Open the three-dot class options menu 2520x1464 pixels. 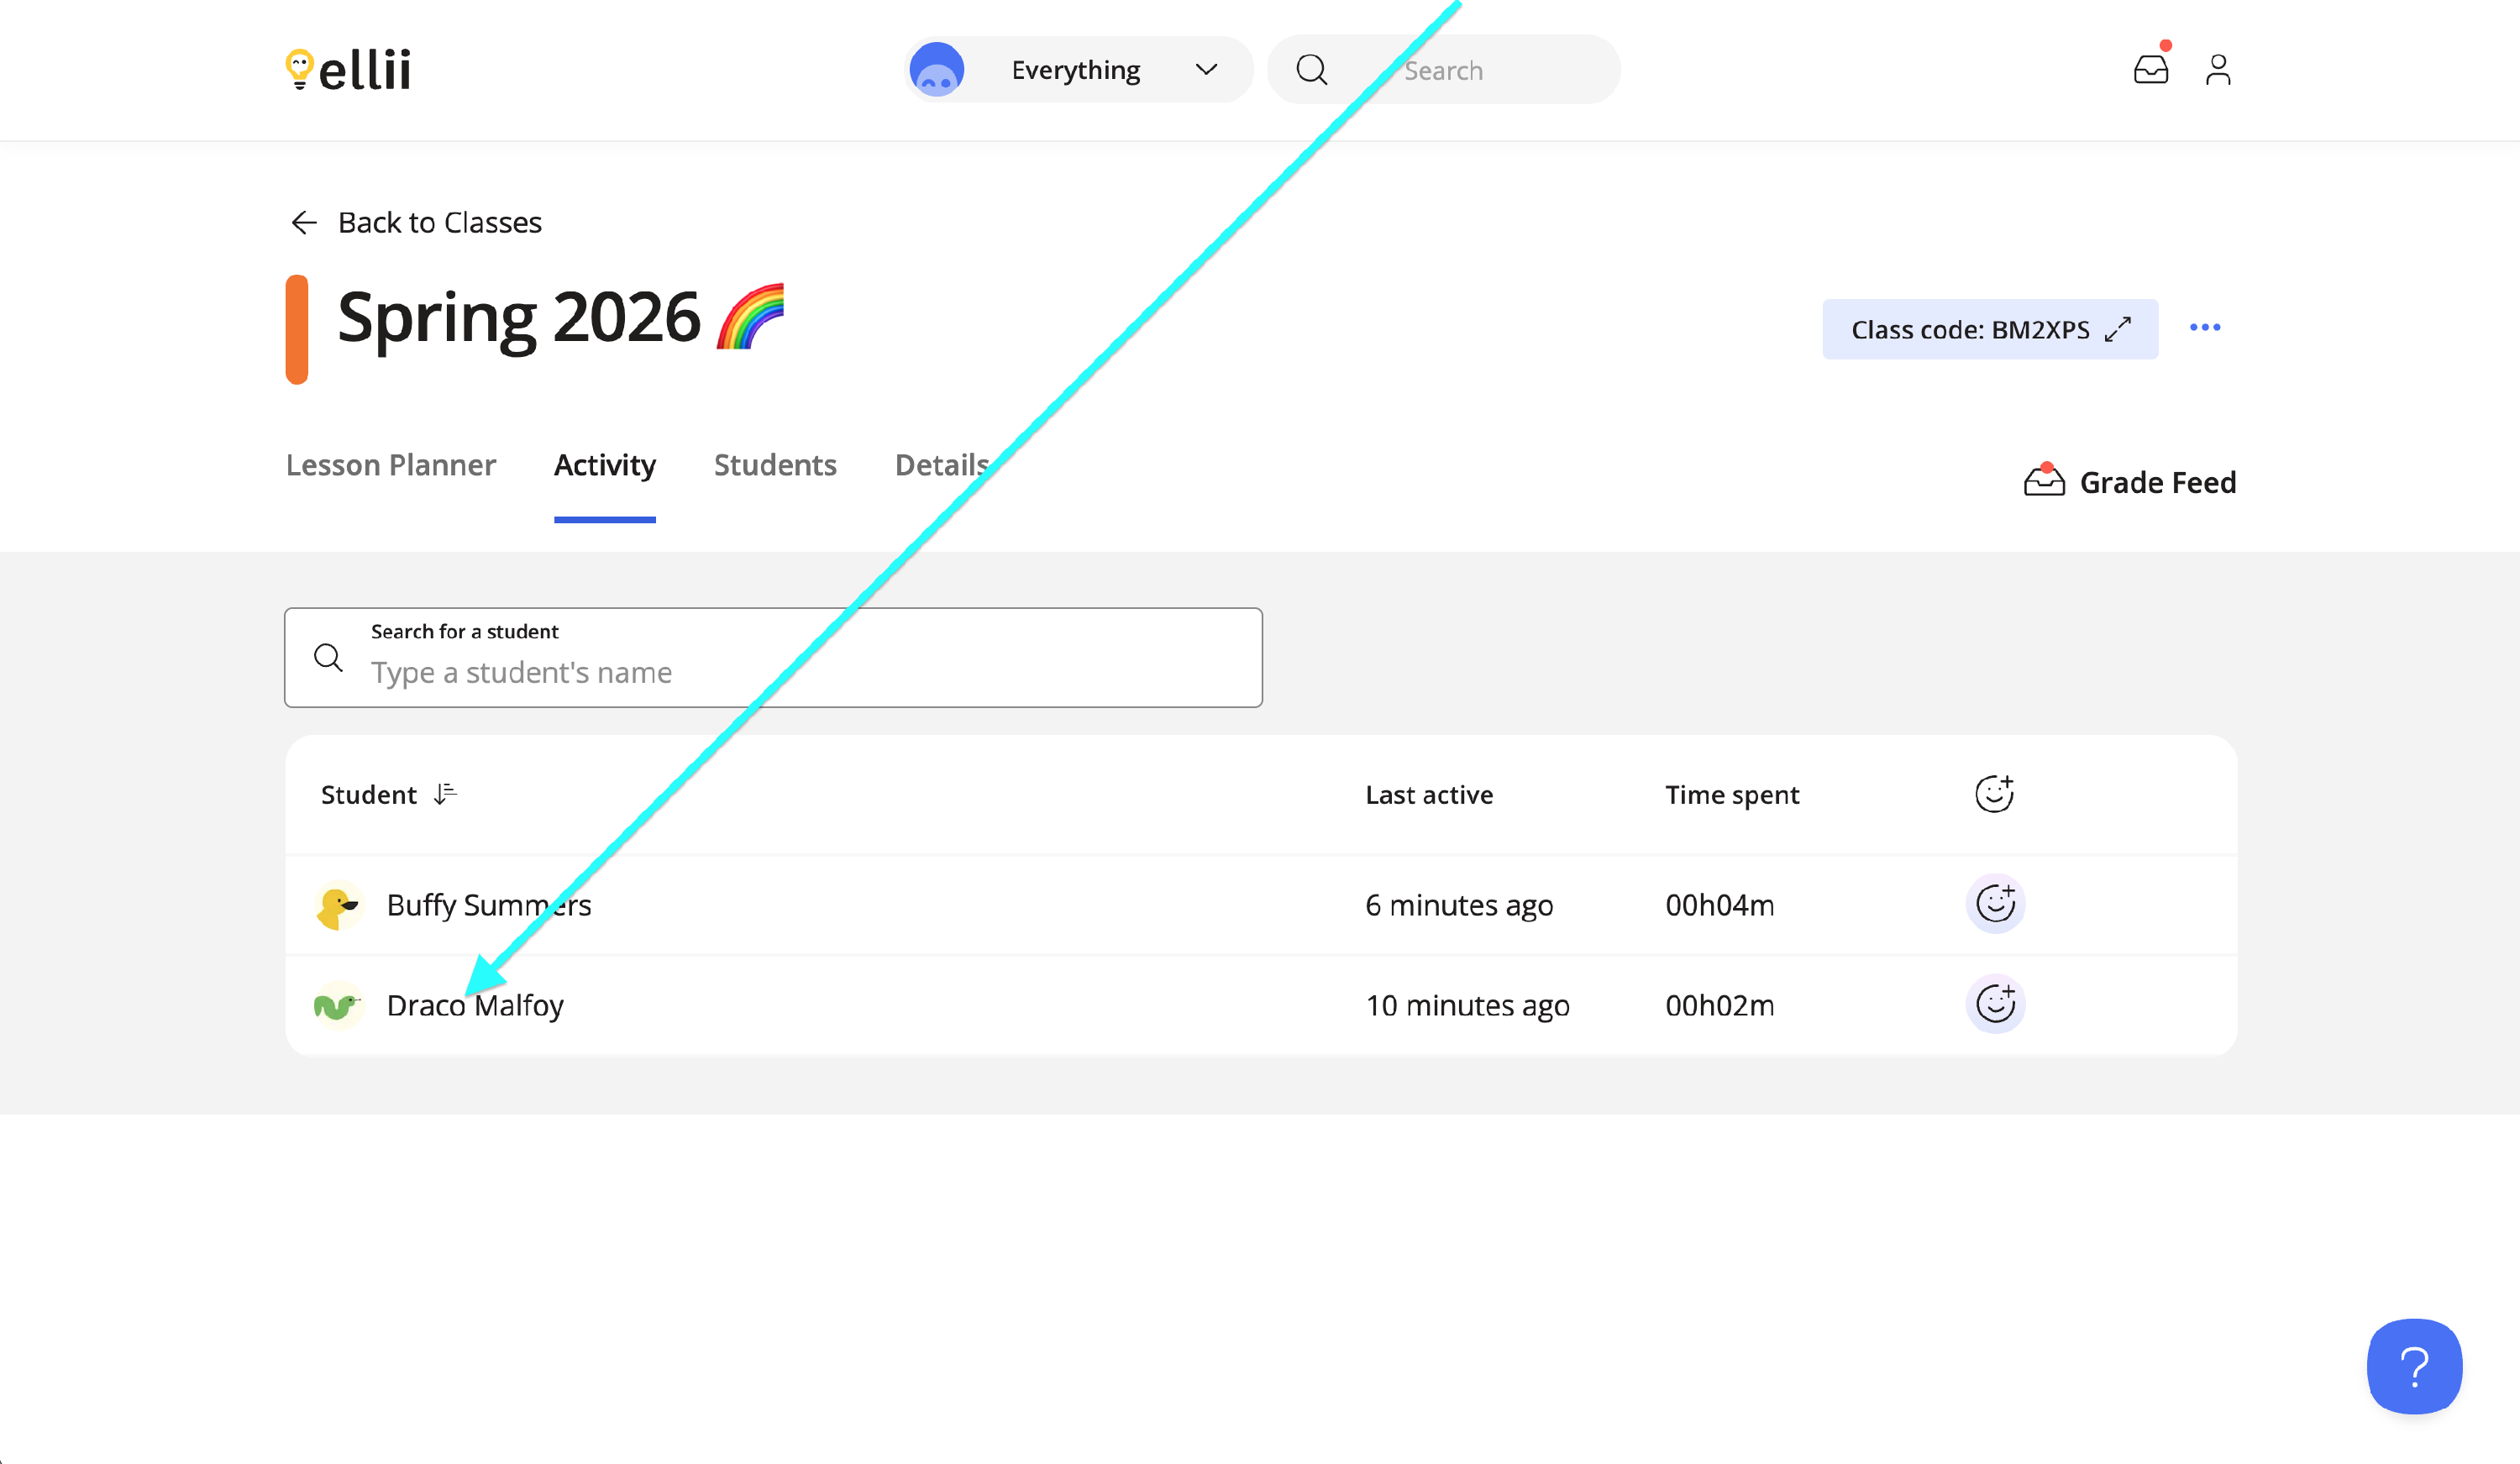(x=2204, y=328)
